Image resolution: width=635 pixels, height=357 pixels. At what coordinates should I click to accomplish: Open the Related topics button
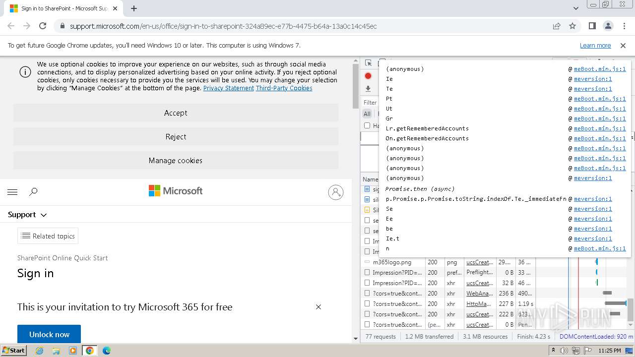48,236
